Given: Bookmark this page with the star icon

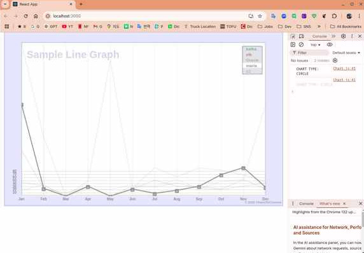Looking at the screenshot, I should tap(260, 16).
